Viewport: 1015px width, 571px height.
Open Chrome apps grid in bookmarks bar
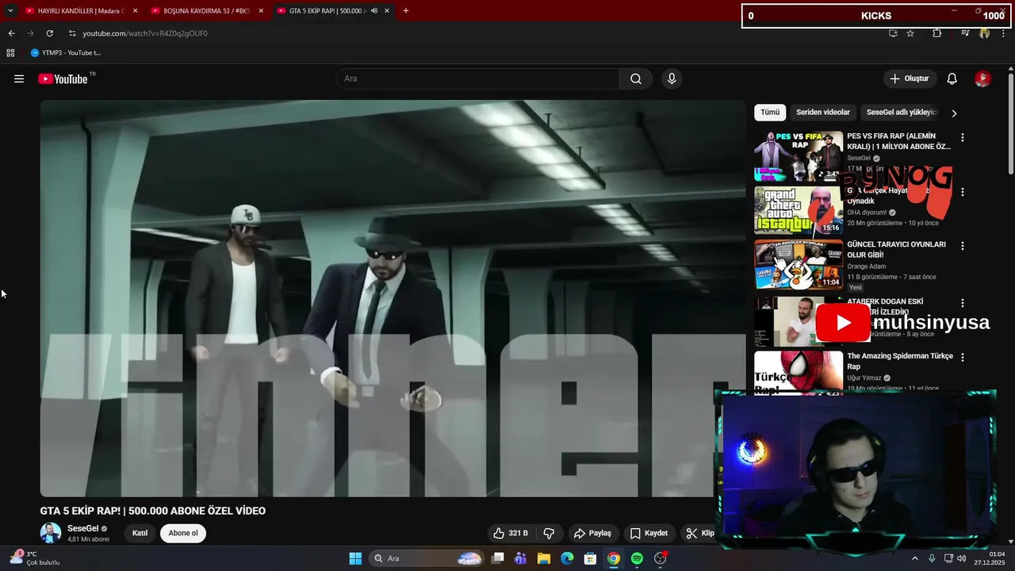[x=10, y=53]
